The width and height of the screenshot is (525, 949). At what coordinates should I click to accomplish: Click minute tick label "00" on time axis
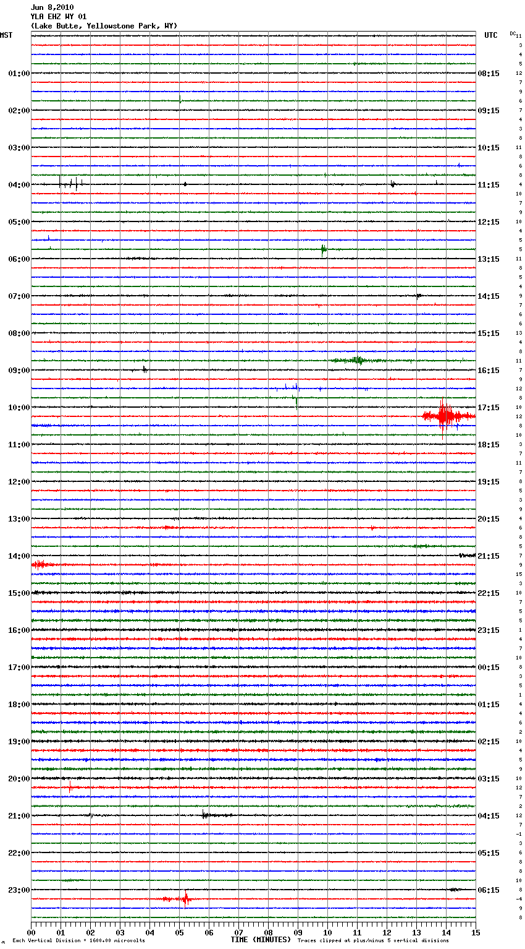[31, 932]
